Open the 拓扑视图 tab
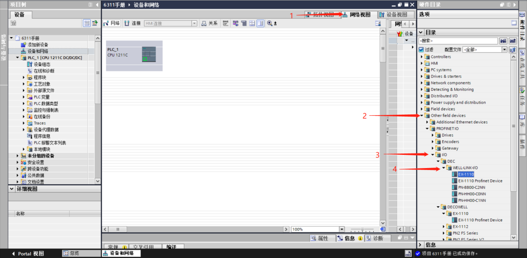The height and width of the screenshot is (258, 527). [323, 15]
